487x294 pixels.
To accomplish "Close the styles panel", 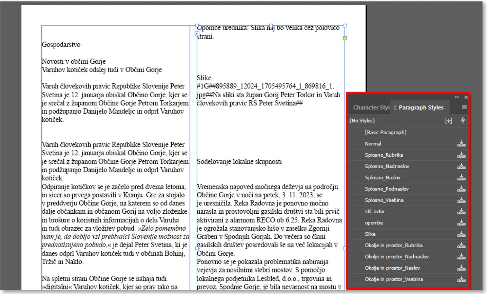I will pyautogui.click(x=466, y=97).
